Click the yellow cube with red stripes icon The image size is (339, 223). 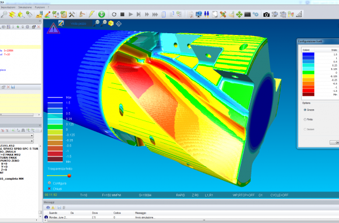(12, 15)
